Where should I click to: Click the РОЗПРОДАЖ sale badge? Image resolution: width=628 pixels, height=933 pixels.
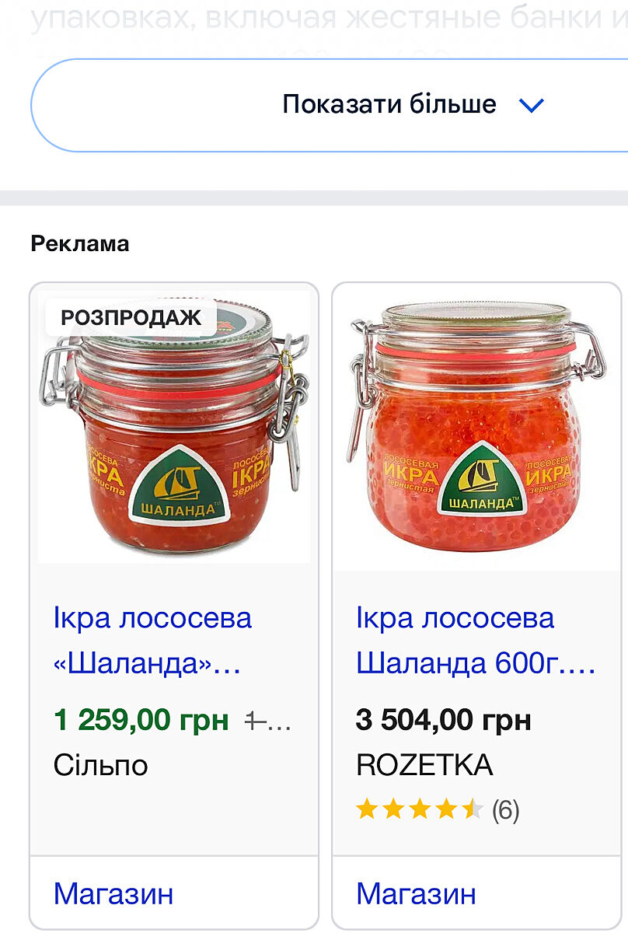pos(131,317)
